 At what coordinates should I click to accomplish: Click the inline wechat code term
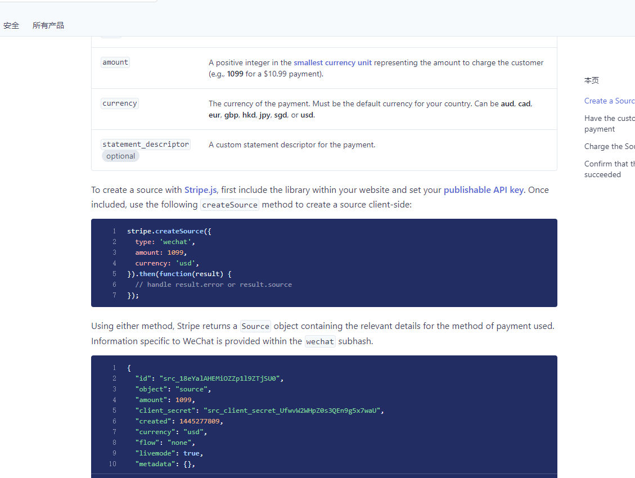click(x=320, y=341)
